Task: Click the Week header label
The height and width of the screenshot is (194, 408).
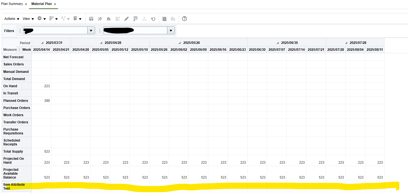Action: tap(27, 50)
